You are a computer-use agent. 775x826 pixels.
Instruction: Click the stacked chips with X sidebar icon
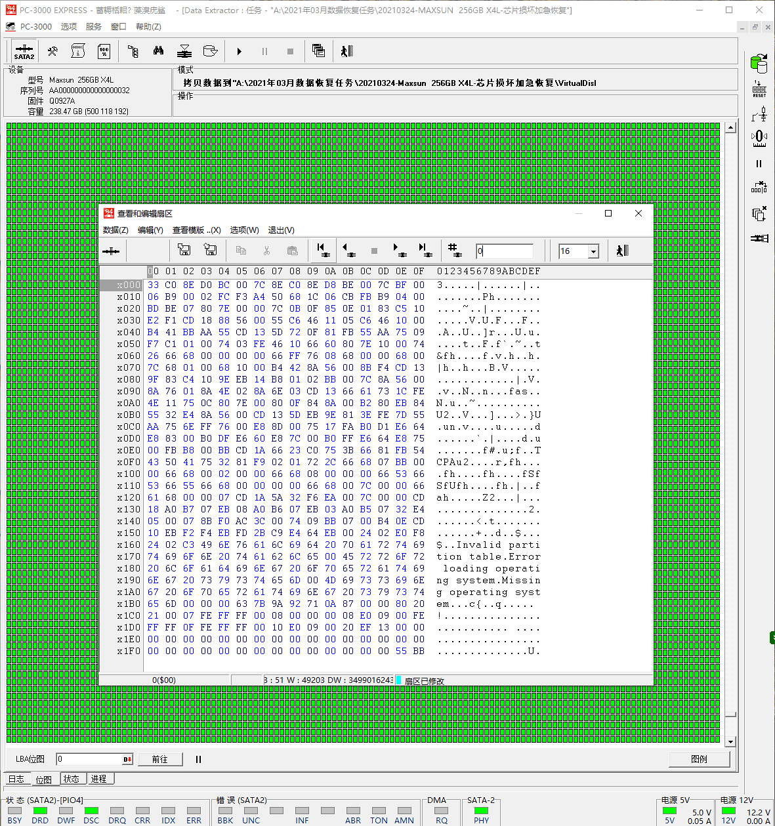[x=759, y=213]
